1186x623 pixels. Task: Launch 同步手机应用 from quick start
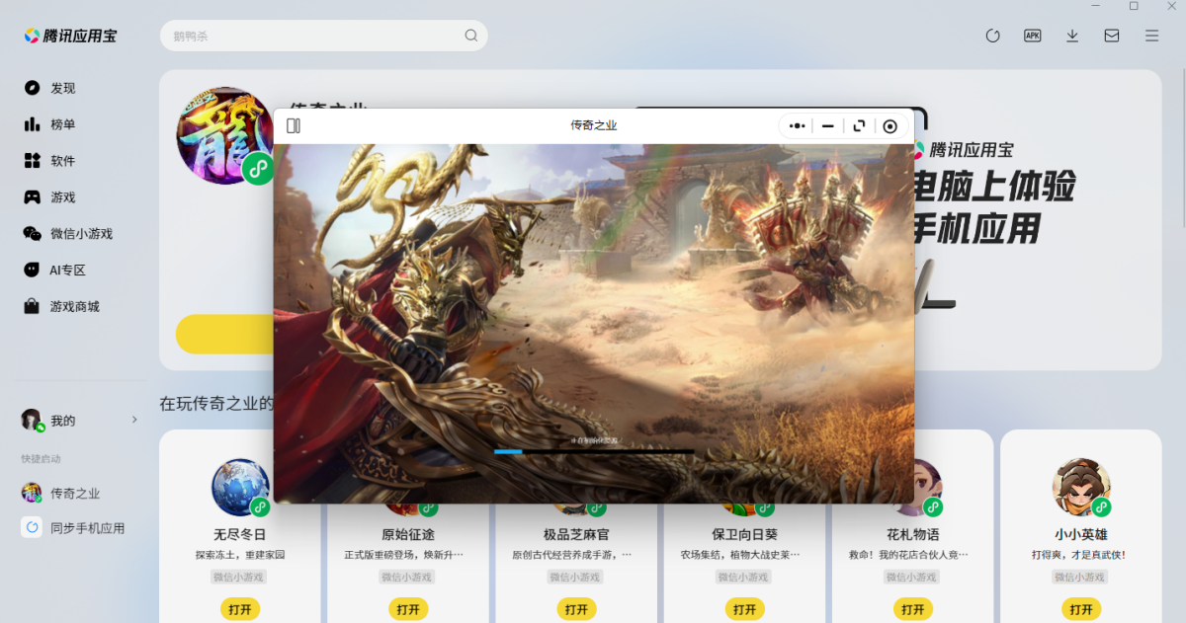click(x=87, y=528)
